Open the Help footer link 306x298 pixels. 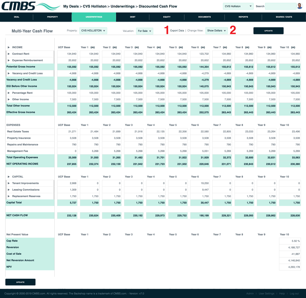click(282, 293)
